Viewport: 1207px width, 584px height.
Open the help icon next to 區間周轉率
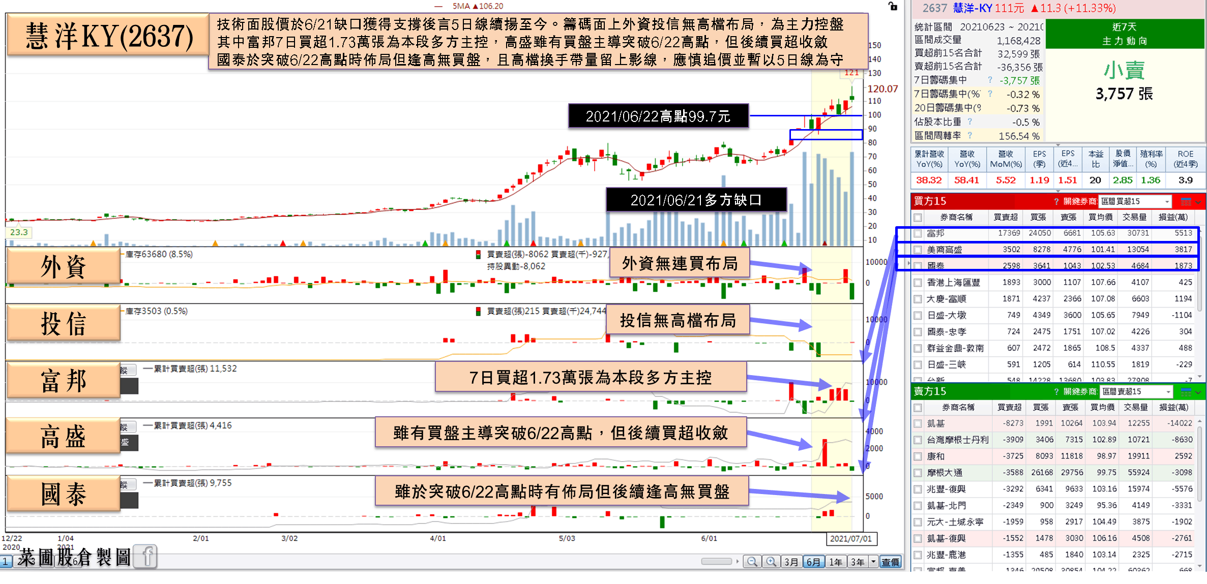[969, 135]
